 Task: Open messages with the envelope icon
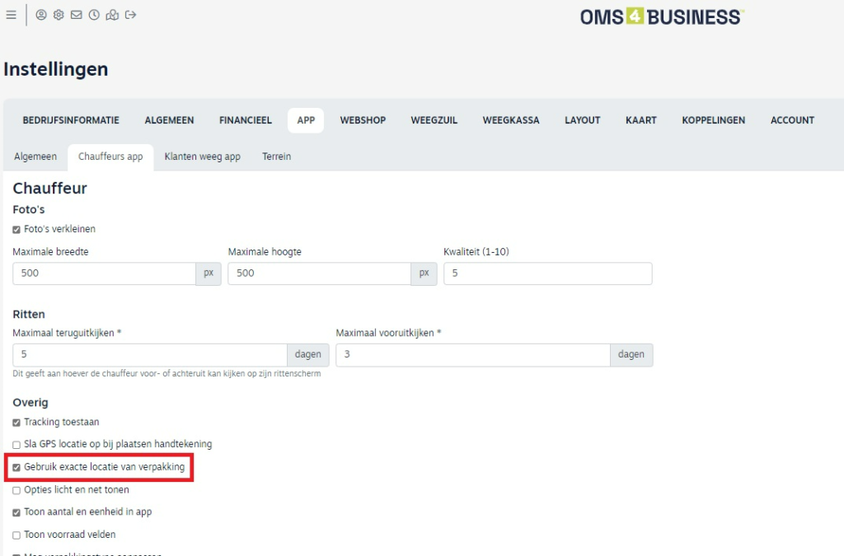pos(76,15)
